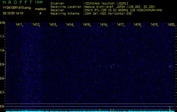Click the 1411 time axis label
The height and width of the screenshot is (112, 177).
click(19, 24)
